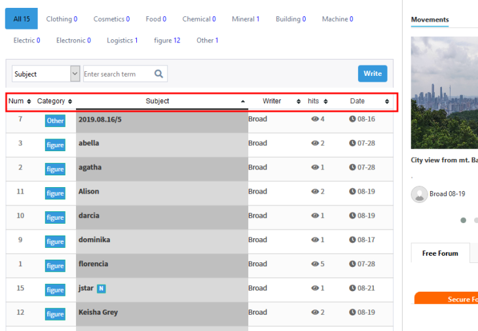Image resolution: width=478 pixels, height=331 pixels.
Task: Click Broad's avatar icon under Movements
Action: coord(419,194)
